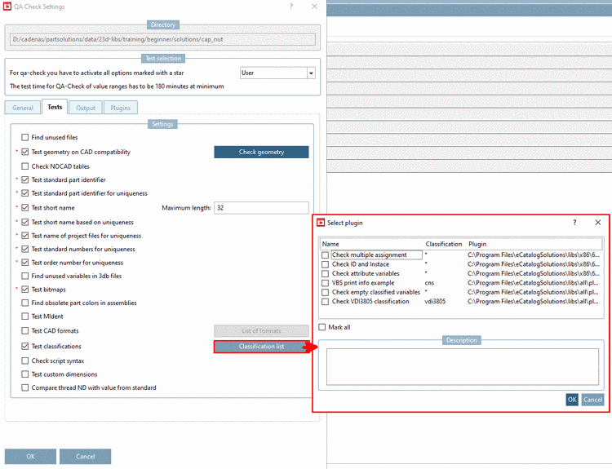Toggle Test bitmaps checkbox
Viewport: 612px width, 469px height.
tap(25, 290)
